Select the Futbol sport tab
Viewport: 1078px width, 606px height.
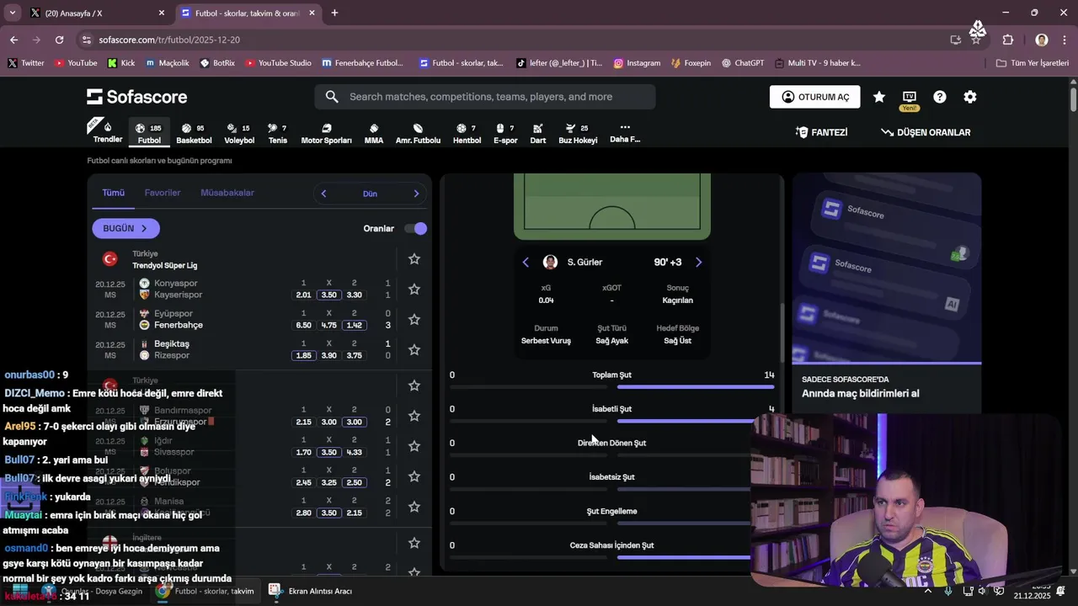click(x=149, y=133)
